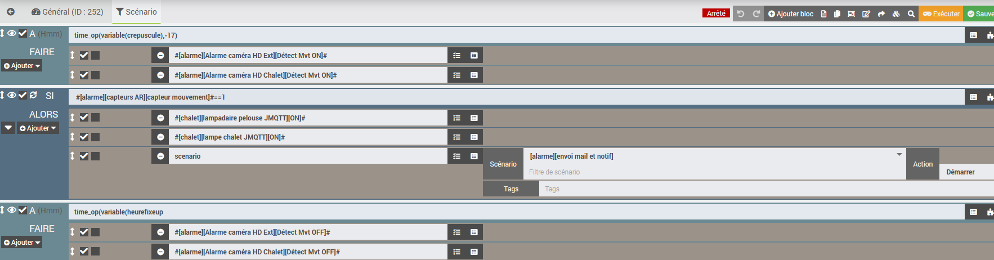
Task: Click the Exécuter button
Action: [x=941, y=14]
